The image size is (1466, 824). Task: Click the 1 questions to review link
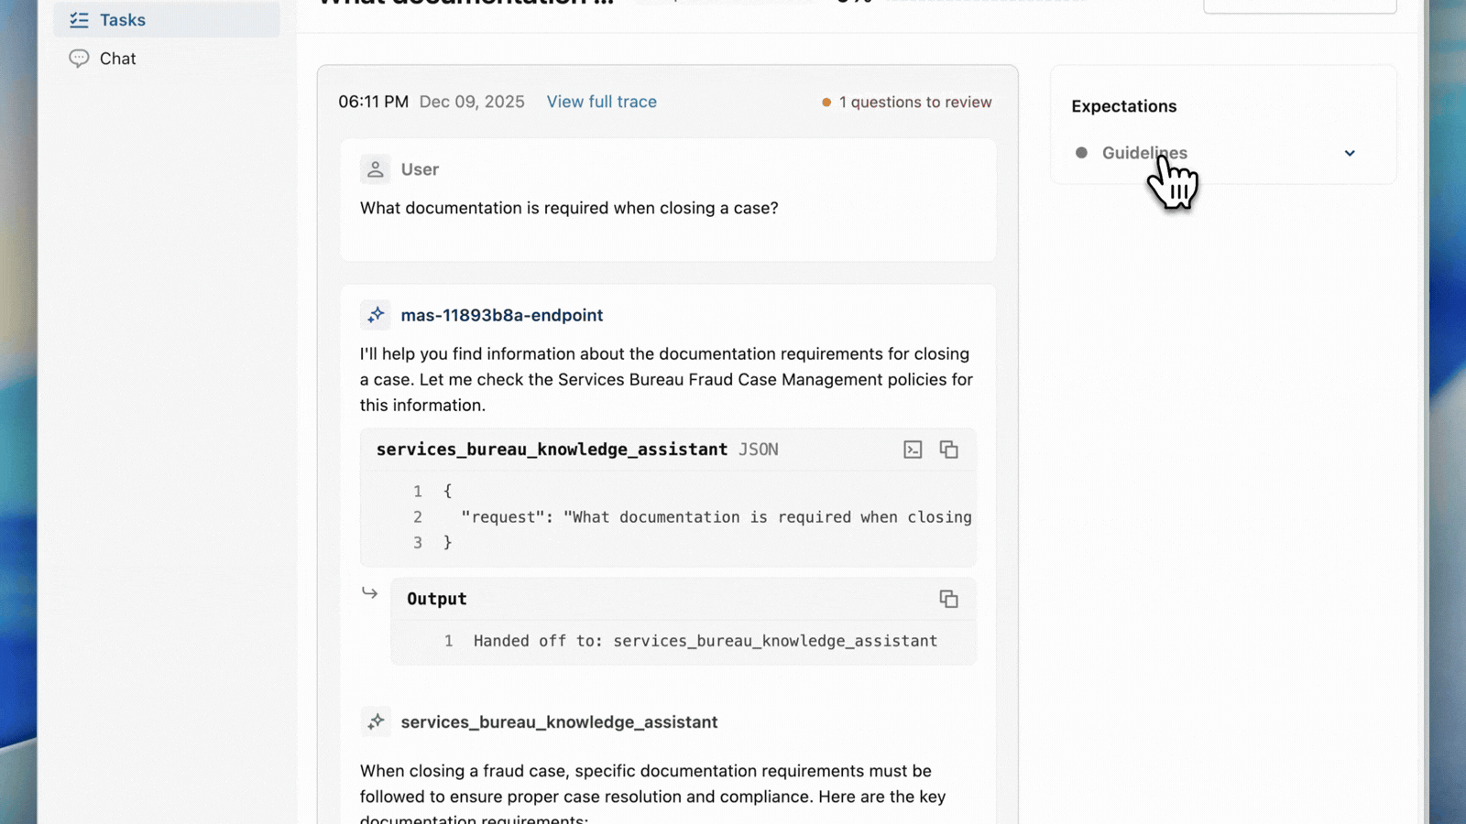[x=915, y=102]
